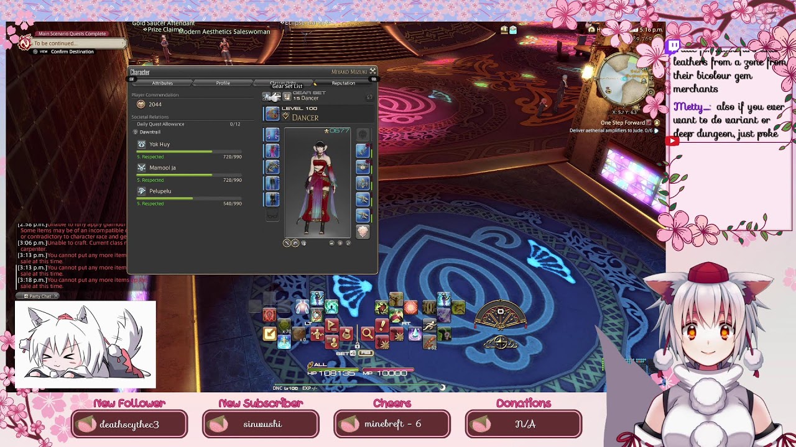This screenshot has height=447, width=796.
Task: Select the empty glasses slot
Action: 272,215
